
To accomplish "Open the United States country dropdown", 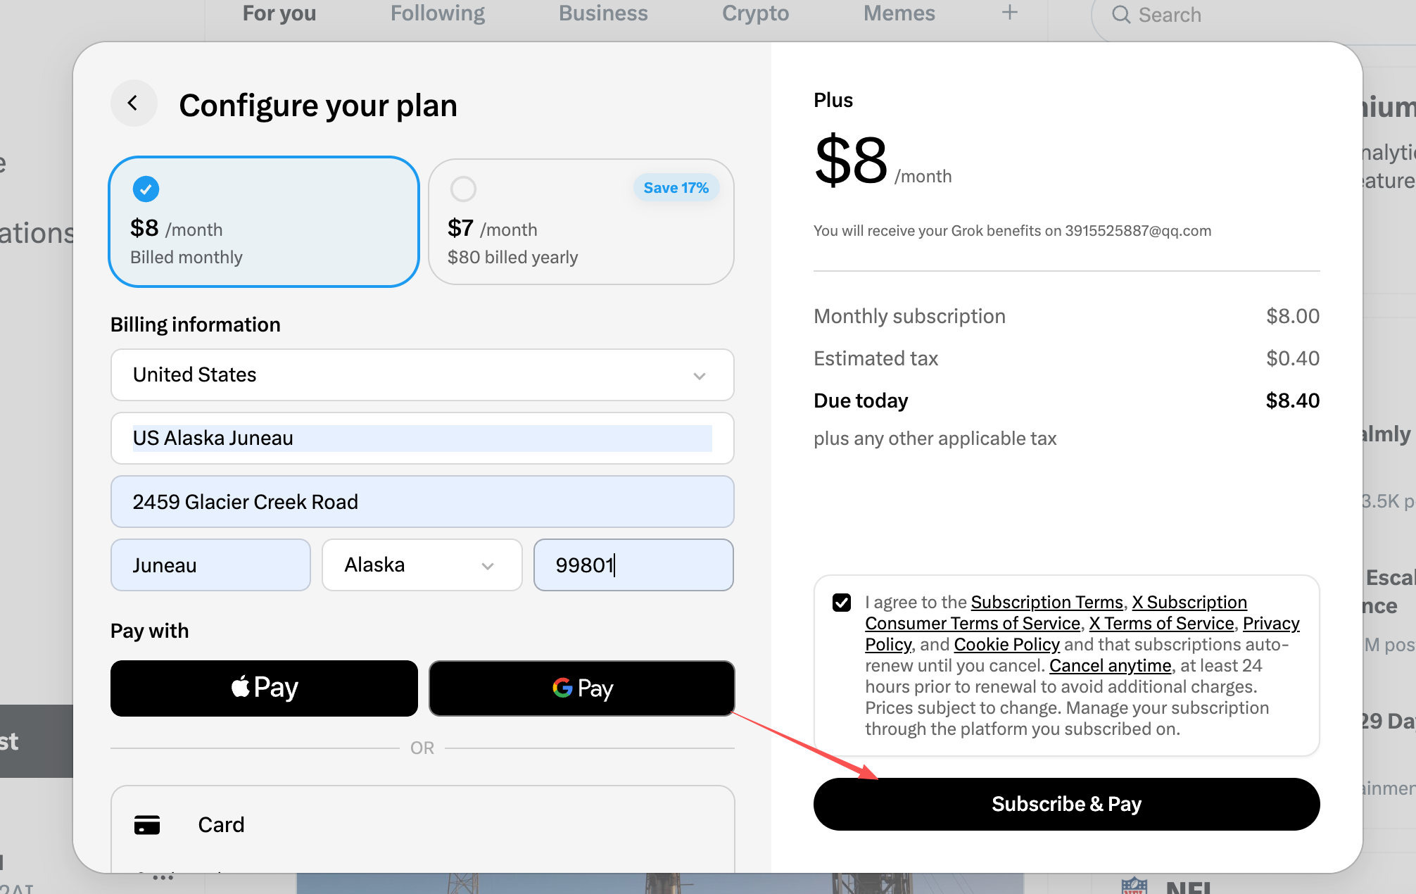I will pos(422,375).
